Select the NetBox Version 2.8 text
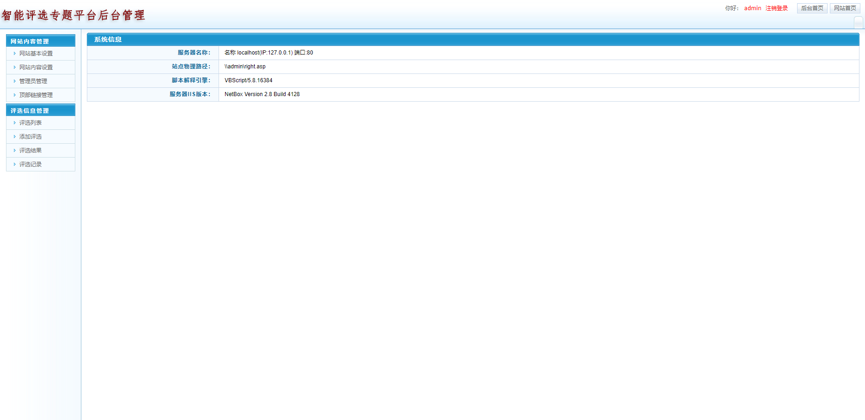The image size is (865, 420). 262,94
